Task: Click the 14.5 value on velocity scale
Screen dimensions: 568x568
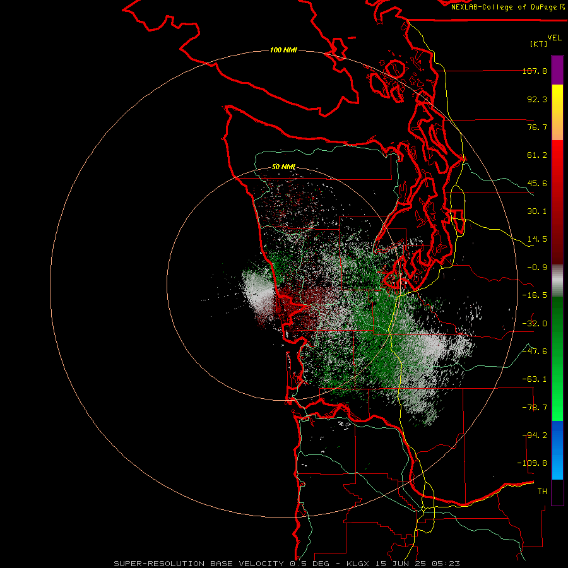Action: 537,239
